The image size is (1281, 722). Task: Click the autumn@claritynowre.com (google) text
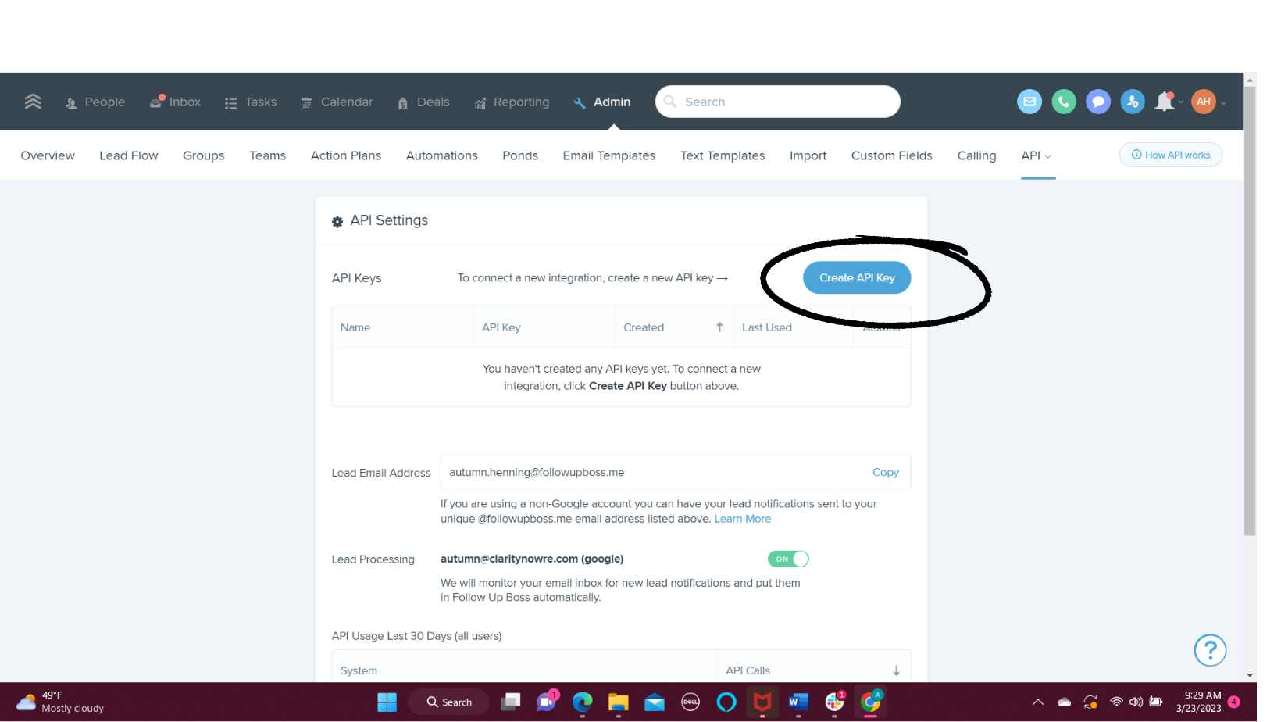pyautogui.click(x=532, y=559)
